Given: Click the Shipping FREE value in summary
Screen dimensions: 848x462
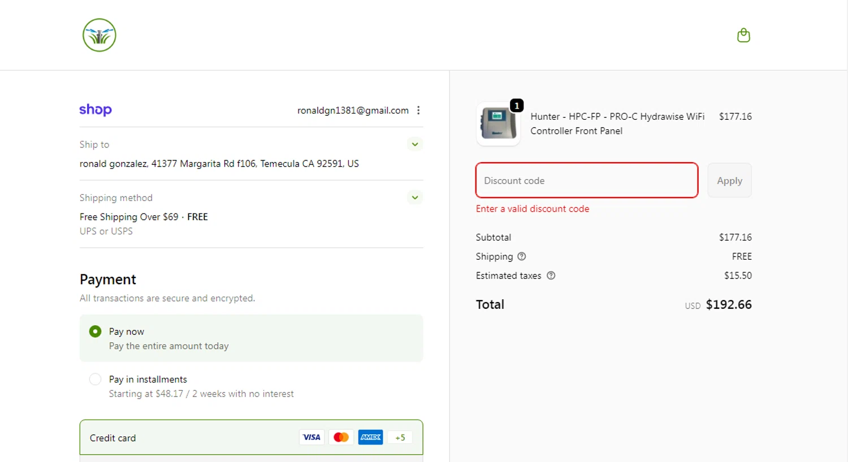Looking at the screenshot, I should click(742, 256).
